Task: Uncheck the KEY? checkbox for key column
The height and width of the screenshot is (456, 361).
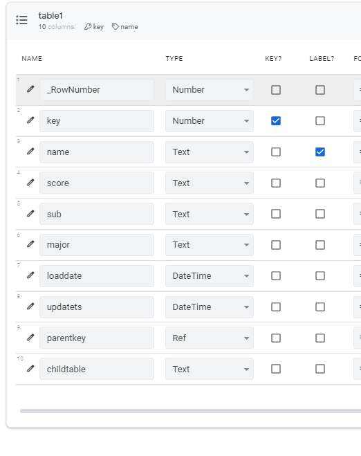Action: [276, 120]
